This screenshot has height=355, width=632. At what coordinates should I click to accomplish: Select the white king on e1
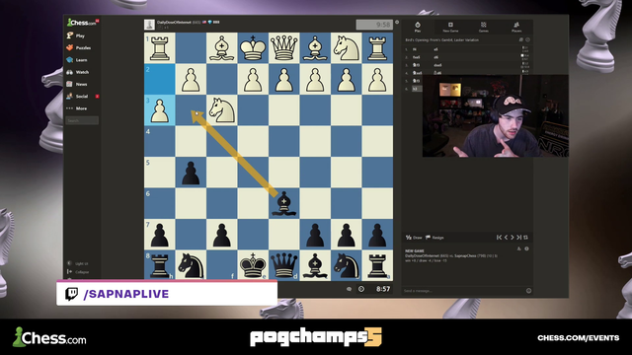tap(253, 48)
